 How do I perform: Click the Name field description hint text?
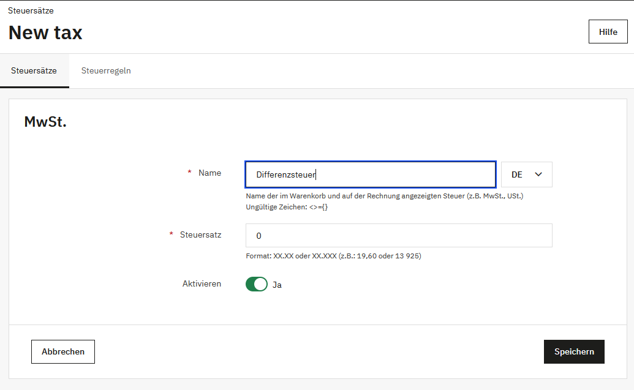pos(384,196)
